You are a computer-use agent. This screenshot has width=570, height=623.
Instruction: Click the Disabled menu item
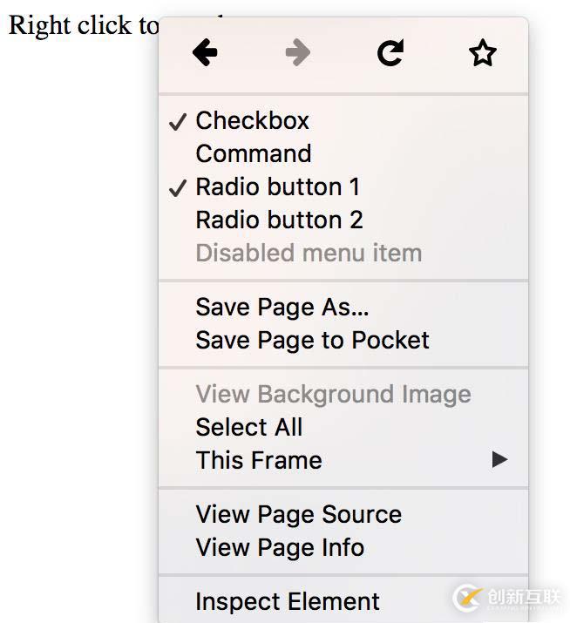tap(309, 254)
